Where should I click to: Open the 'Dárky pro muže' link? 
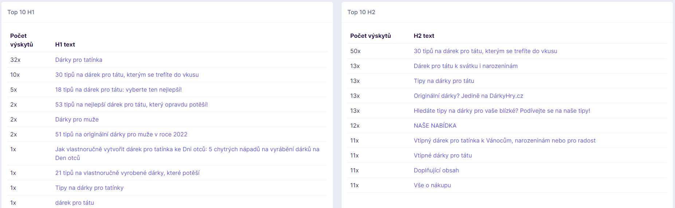pyautogui.click(x=77, y=119)
